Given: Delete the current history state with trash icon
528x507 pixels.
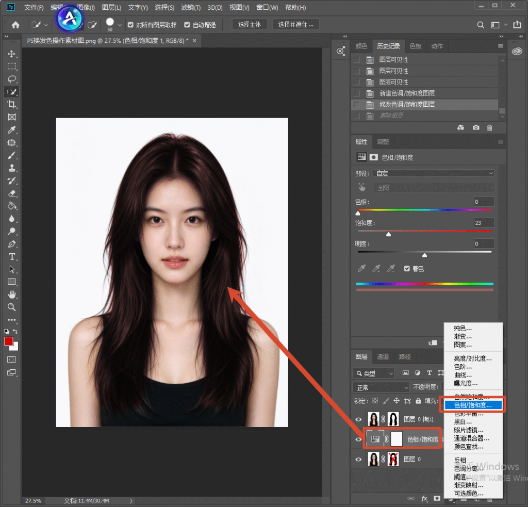Looking at the screenshot, I should tap(490, 128).
